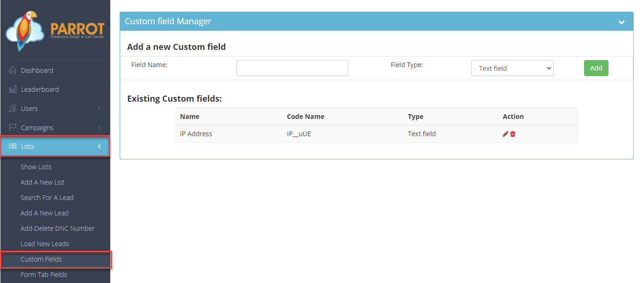Image resolution: width=643 pixels, height=283 pixels.
Task: Go to Leaderboard in the sidebar
Action: pyautogui.click(x=55, y=90)
